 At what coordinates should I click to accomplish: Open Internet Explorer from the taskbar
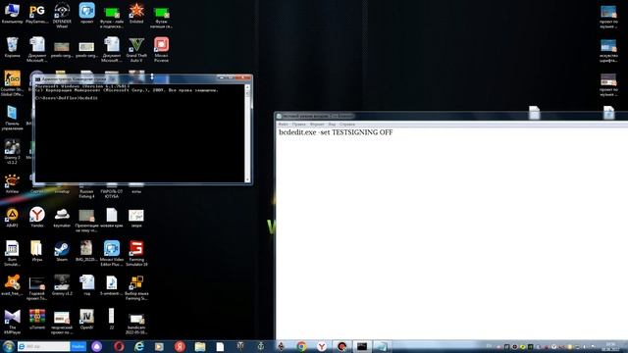(x=139, y=346)
